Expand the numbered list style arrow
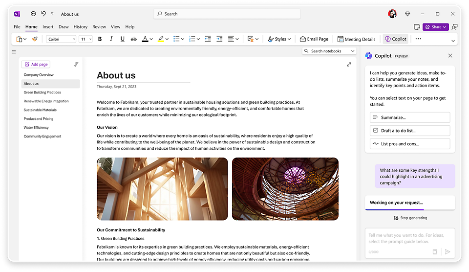469x272 pixels. coord(198,39)
